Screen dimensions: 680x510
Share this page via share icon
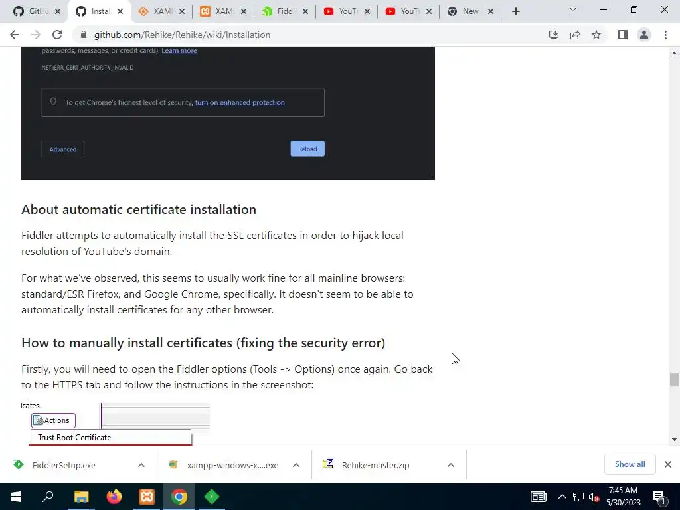[x=575, y=35]
